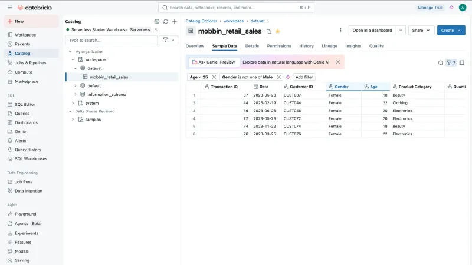Open Workspace in the sidebar
Viewport: 472px width, 265px height.
click(31, 35)
